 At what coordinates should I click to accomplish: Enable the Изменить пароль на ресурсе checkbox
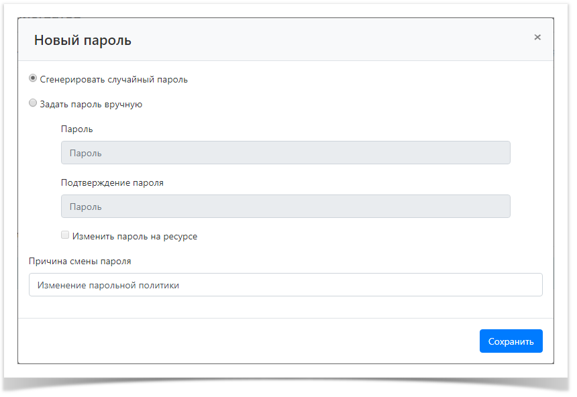tap(65, 235)
